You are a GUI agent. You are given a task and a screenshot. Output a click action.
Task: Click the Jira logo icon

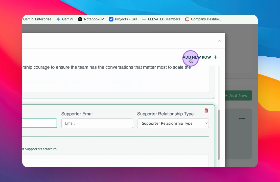tap(111, 19)
